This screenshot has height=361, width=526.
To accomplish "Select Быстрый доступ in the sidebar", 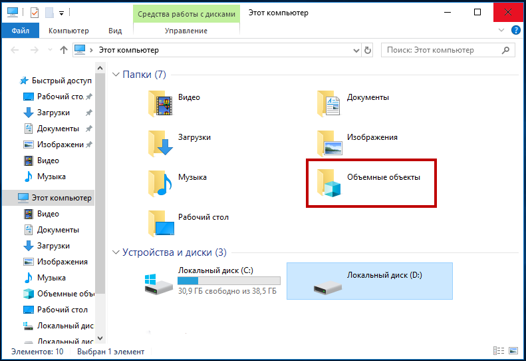I will point(61,81).
